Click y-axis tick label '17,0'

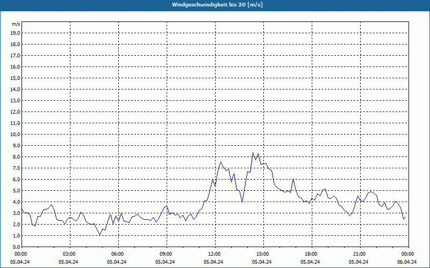(15, 56)
